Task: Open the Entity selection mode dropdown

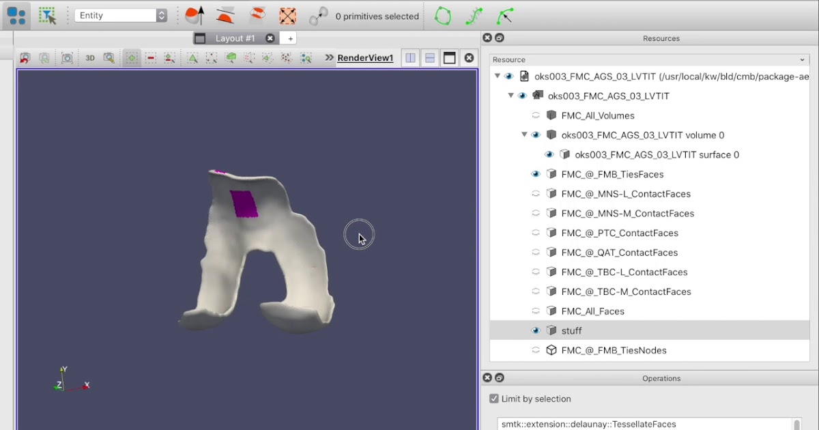Action: [x=121, y=16]
